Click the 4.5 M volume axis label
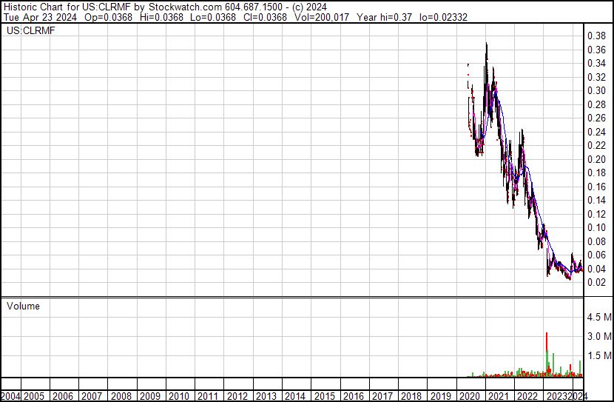This screenshot has height=402, width=614. tap(599, 317)
